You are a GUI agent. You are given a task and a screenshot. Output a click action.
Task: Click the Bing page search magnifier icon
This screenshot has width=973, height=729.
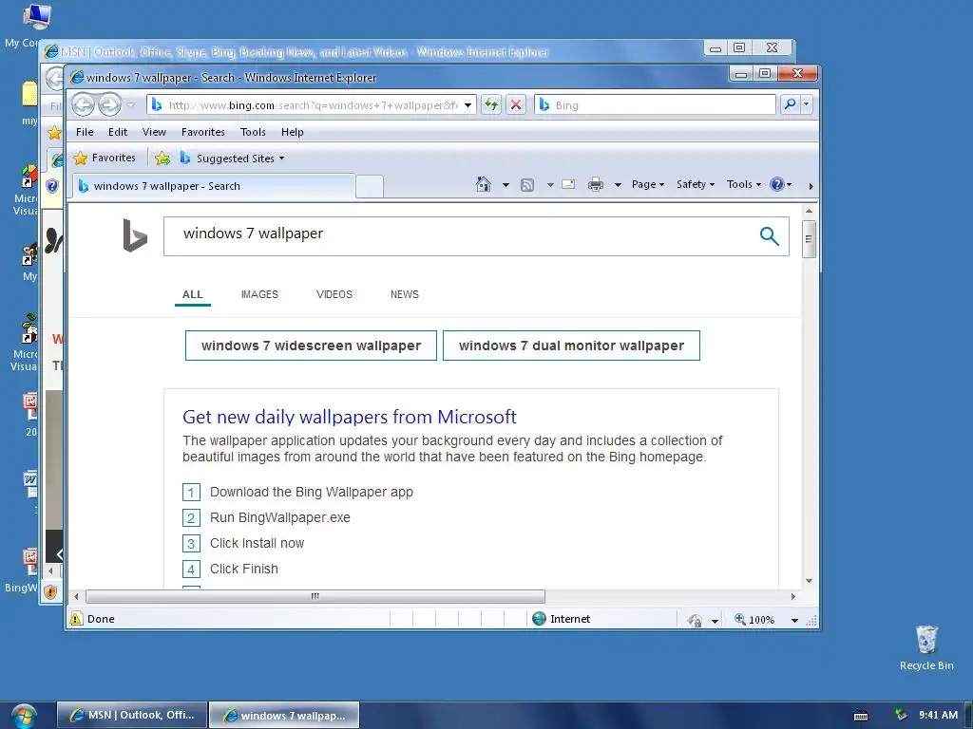point(770,235)
